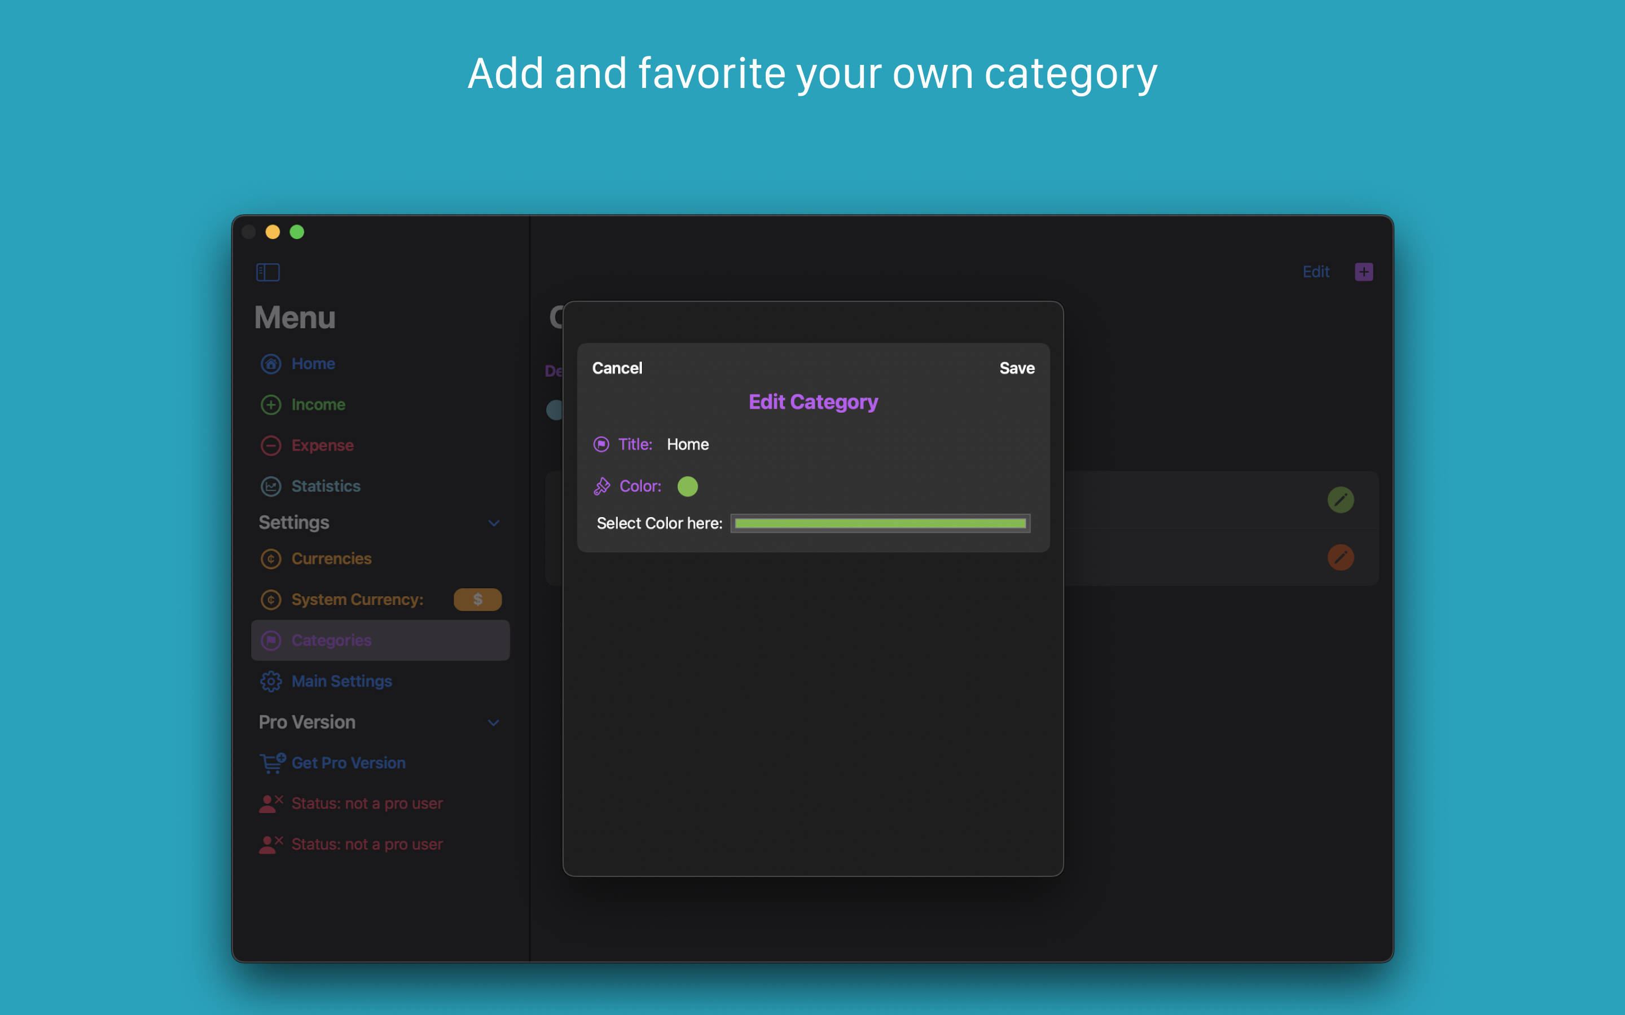1625x1015 pixels.
Task: Select Categories in the settings menu
Action: coord(380,641)
